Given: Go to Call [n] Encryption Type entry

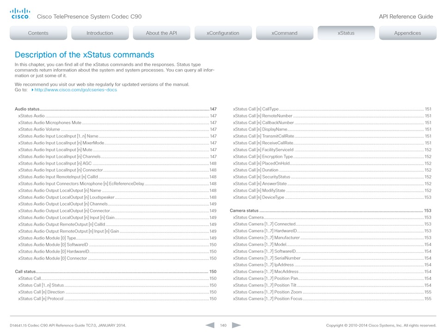Looking at the screenshot, I should [332, 156].
